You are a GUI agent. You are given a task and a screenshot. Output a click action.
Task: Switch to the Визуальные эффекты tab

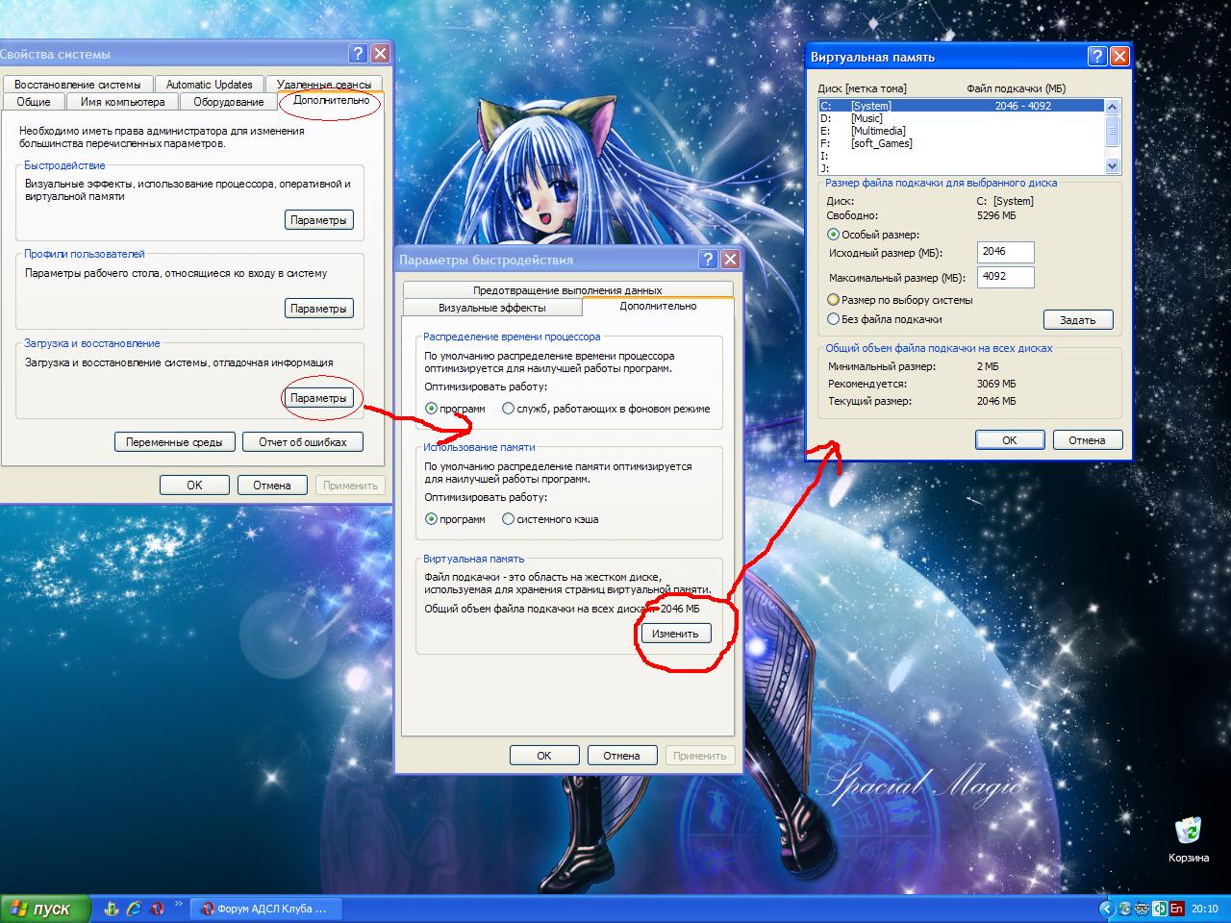491,308
